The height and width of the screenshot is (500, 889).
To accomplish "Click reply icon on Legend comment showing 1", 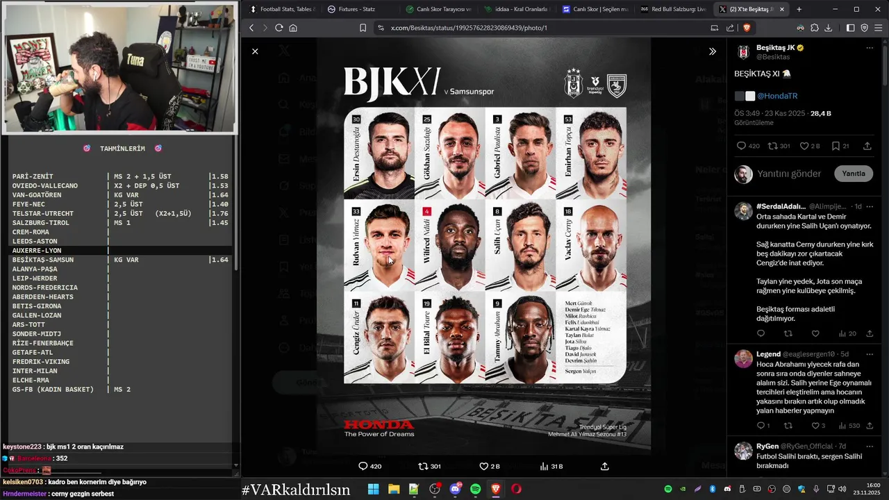I will click(x=761, y=426).
